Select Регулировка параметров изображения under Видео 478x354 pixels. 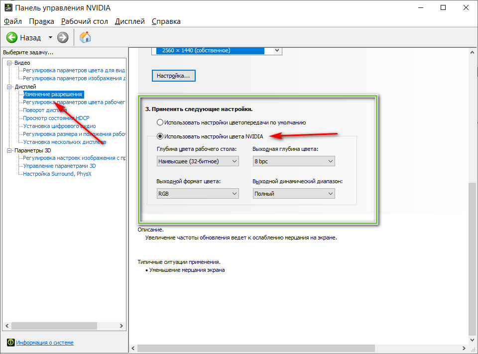[74, 78]
